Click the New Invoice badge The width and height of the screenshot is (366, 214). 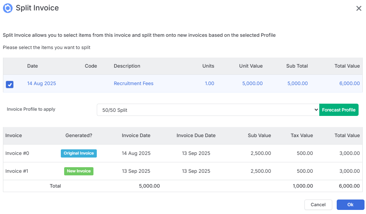coord(79,171)
